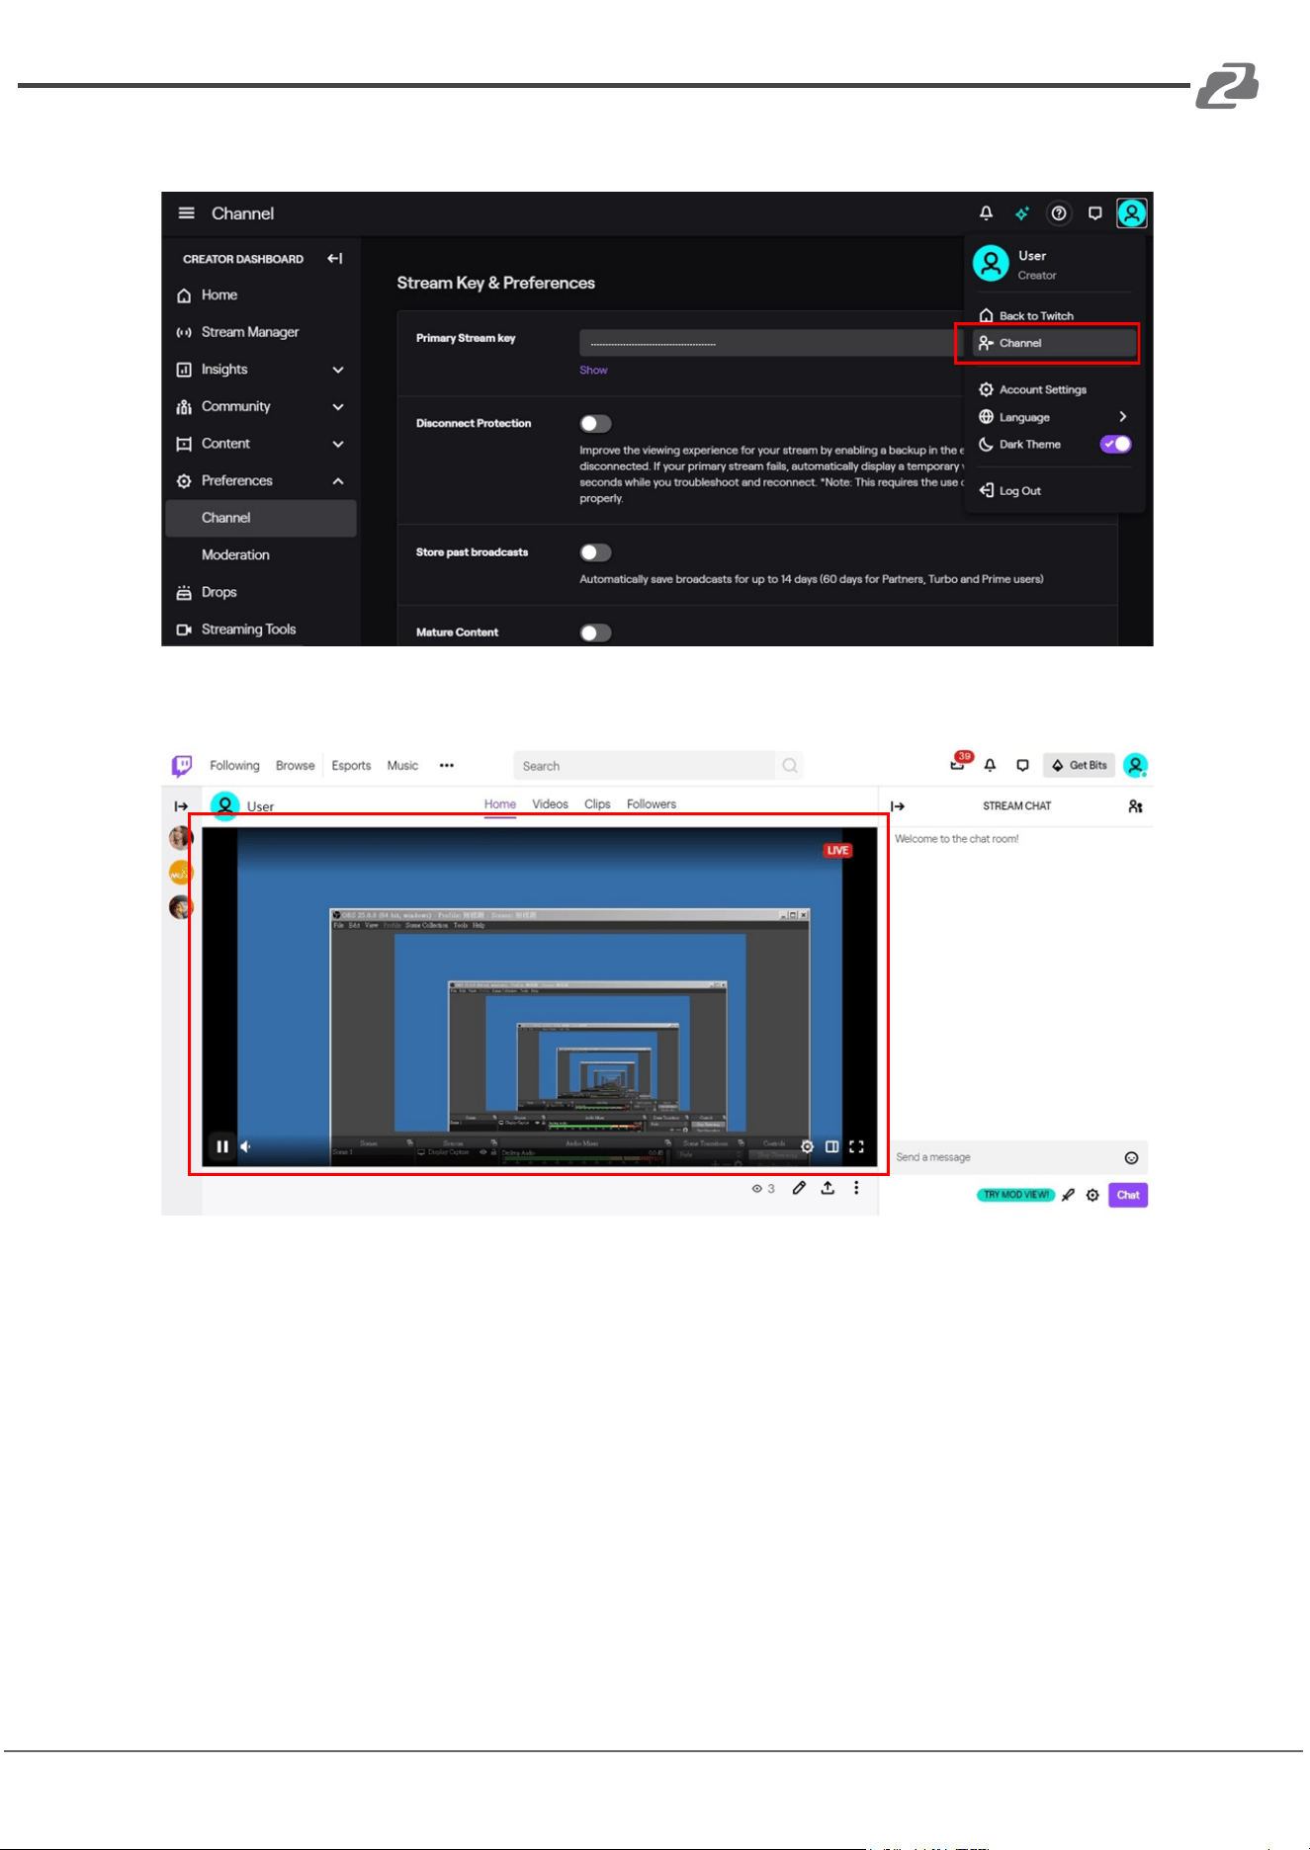This screenshot has width=1310, height=1850.
Task: Open the emote picker smiley
Action: [x=1131, y=1158]
